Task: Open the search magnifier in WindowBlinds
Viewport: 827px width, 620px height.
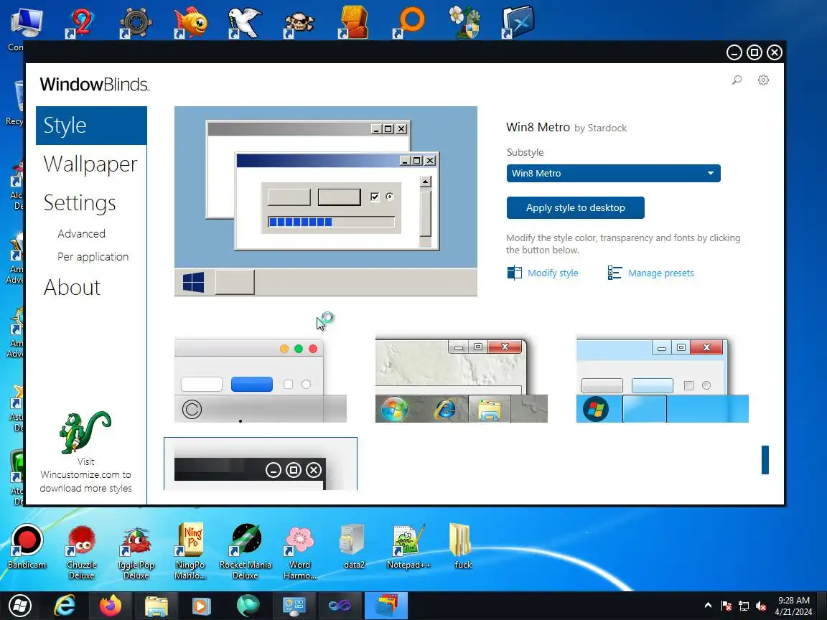Action: 737,80
